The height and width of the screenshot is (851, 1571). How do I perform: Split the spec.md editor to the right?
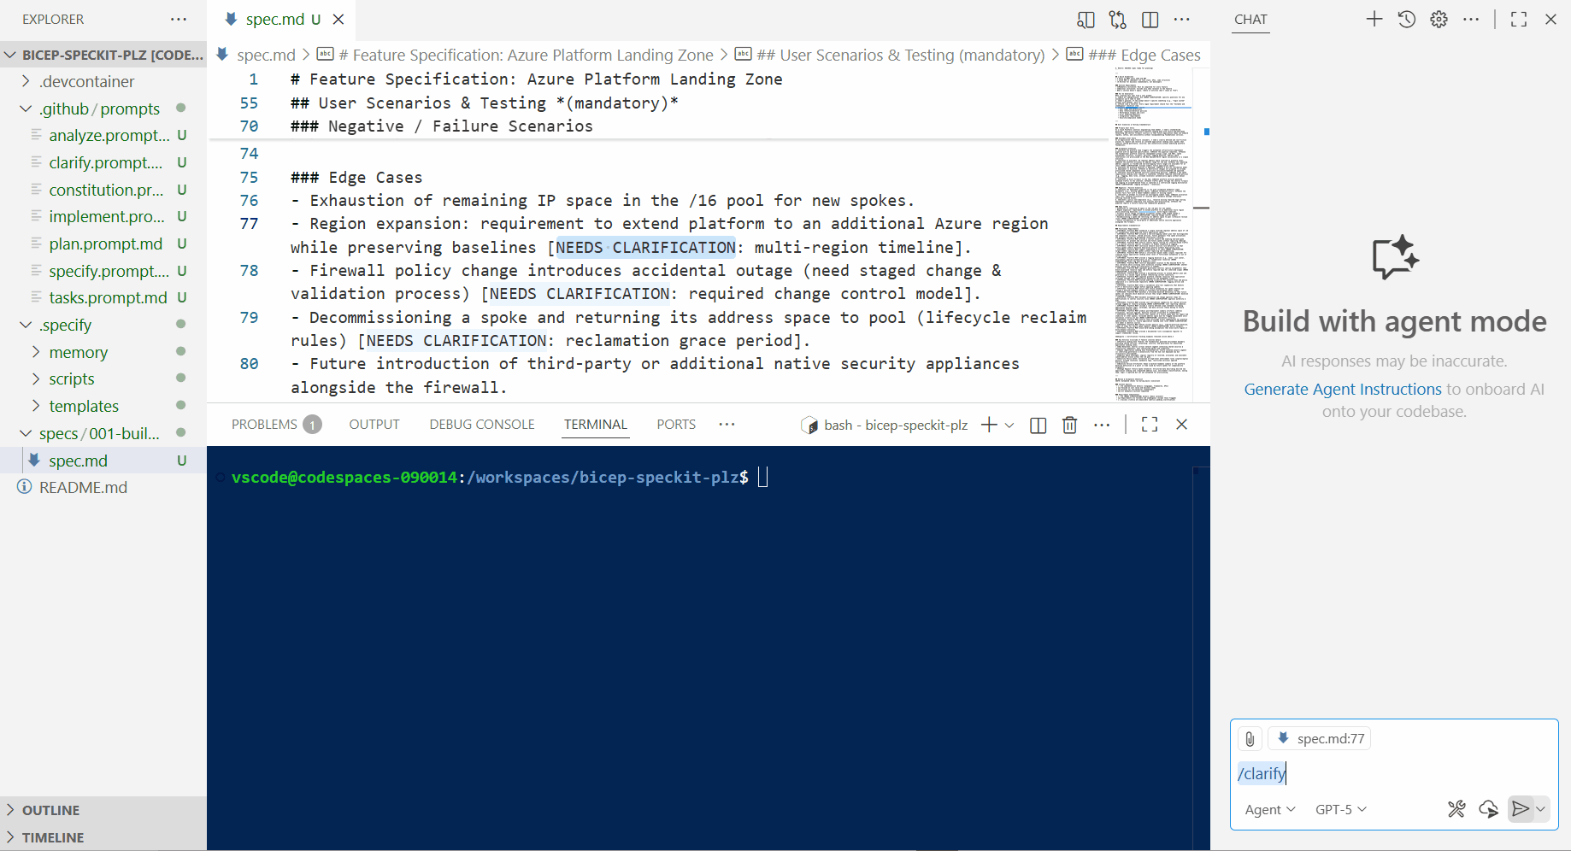pyautogui.click(x=1150, y=20)
